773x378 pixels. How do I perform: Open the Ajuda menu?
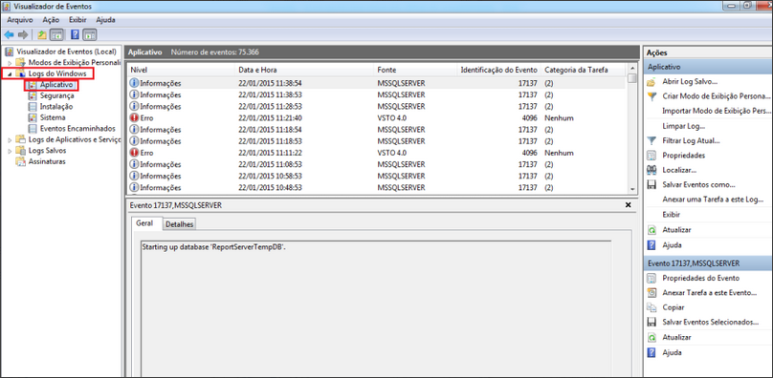click(x=105, y=20)
